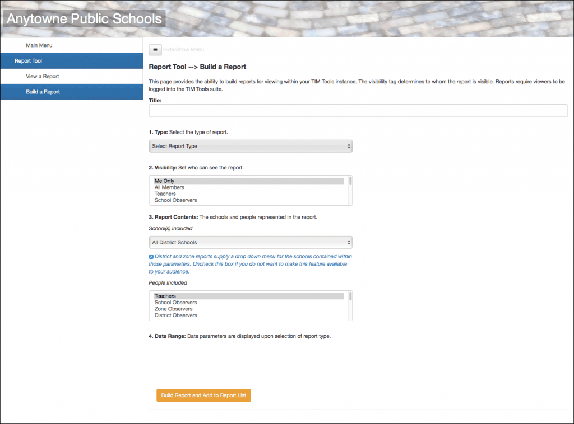
Task: Uncheck the district and zone schools drop-down option
Action: [151, 256]
